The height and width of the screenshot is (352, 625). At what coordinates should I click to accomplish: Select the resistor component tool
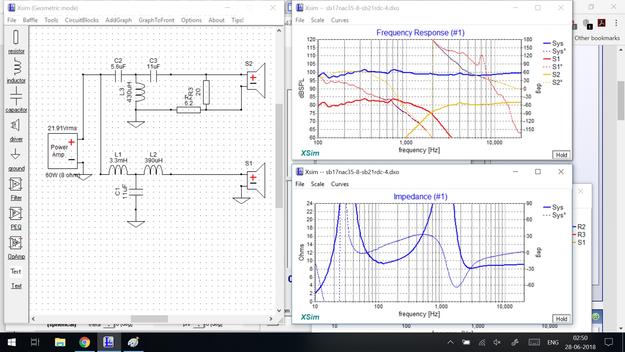(x=16, y=41)
